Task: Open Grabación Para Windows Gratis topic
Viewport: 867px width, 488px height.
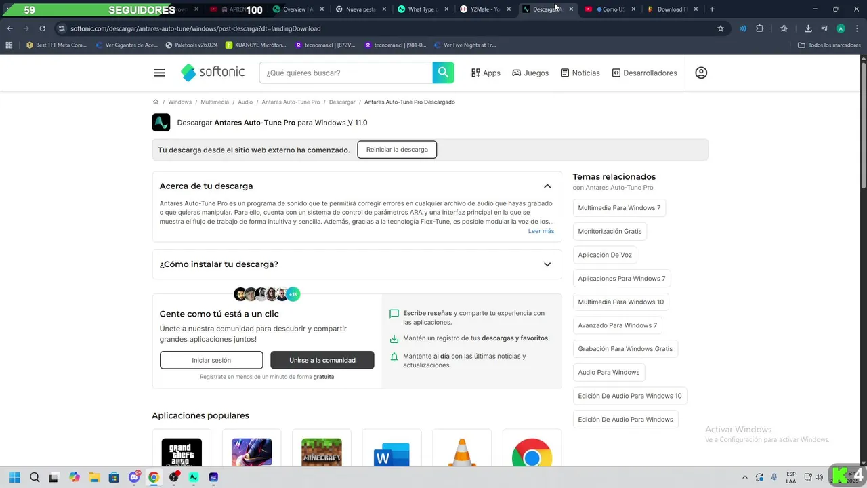Action: [x=625, y=349]
